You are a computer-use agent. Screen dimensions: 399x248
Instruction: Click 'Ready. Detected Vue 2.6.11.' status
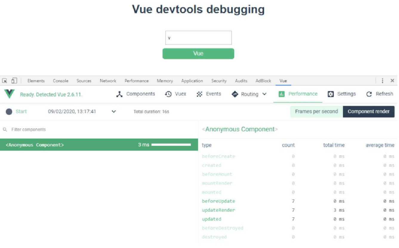point(51,94)
